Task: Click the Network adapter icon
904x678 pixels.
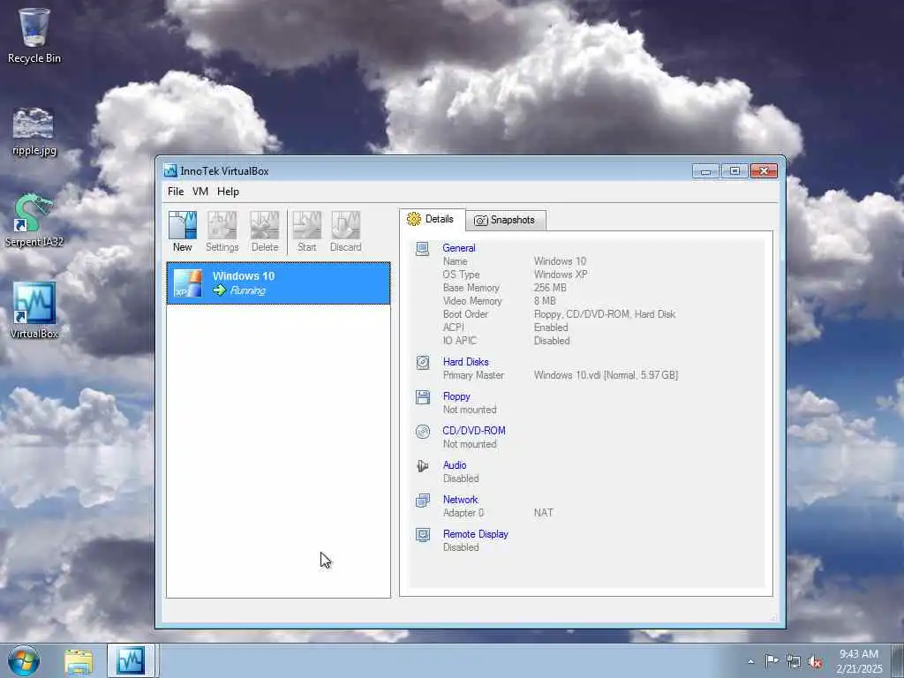Action: click(423, 501)
